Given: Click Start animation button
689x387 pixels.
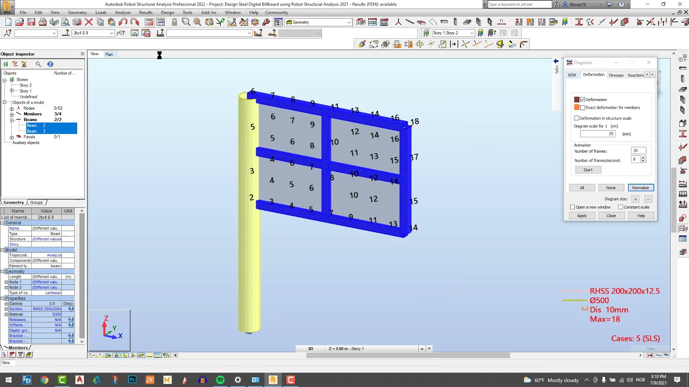Looking at the screenshot, I should pyautogui.click(x=588, y=170).
